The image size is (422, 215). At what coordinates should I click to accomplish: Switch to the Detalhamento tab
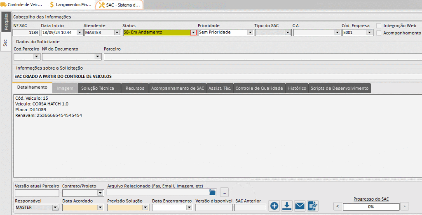(x=32, y=87)
